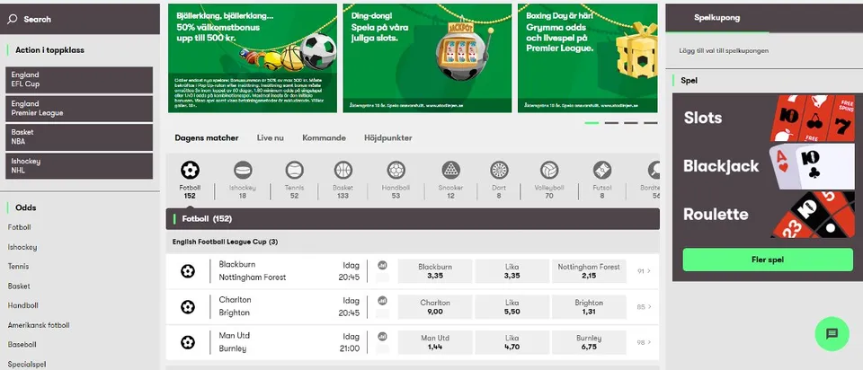
Task: Open the Höjdpunkter tab
Action: [388, 138]
